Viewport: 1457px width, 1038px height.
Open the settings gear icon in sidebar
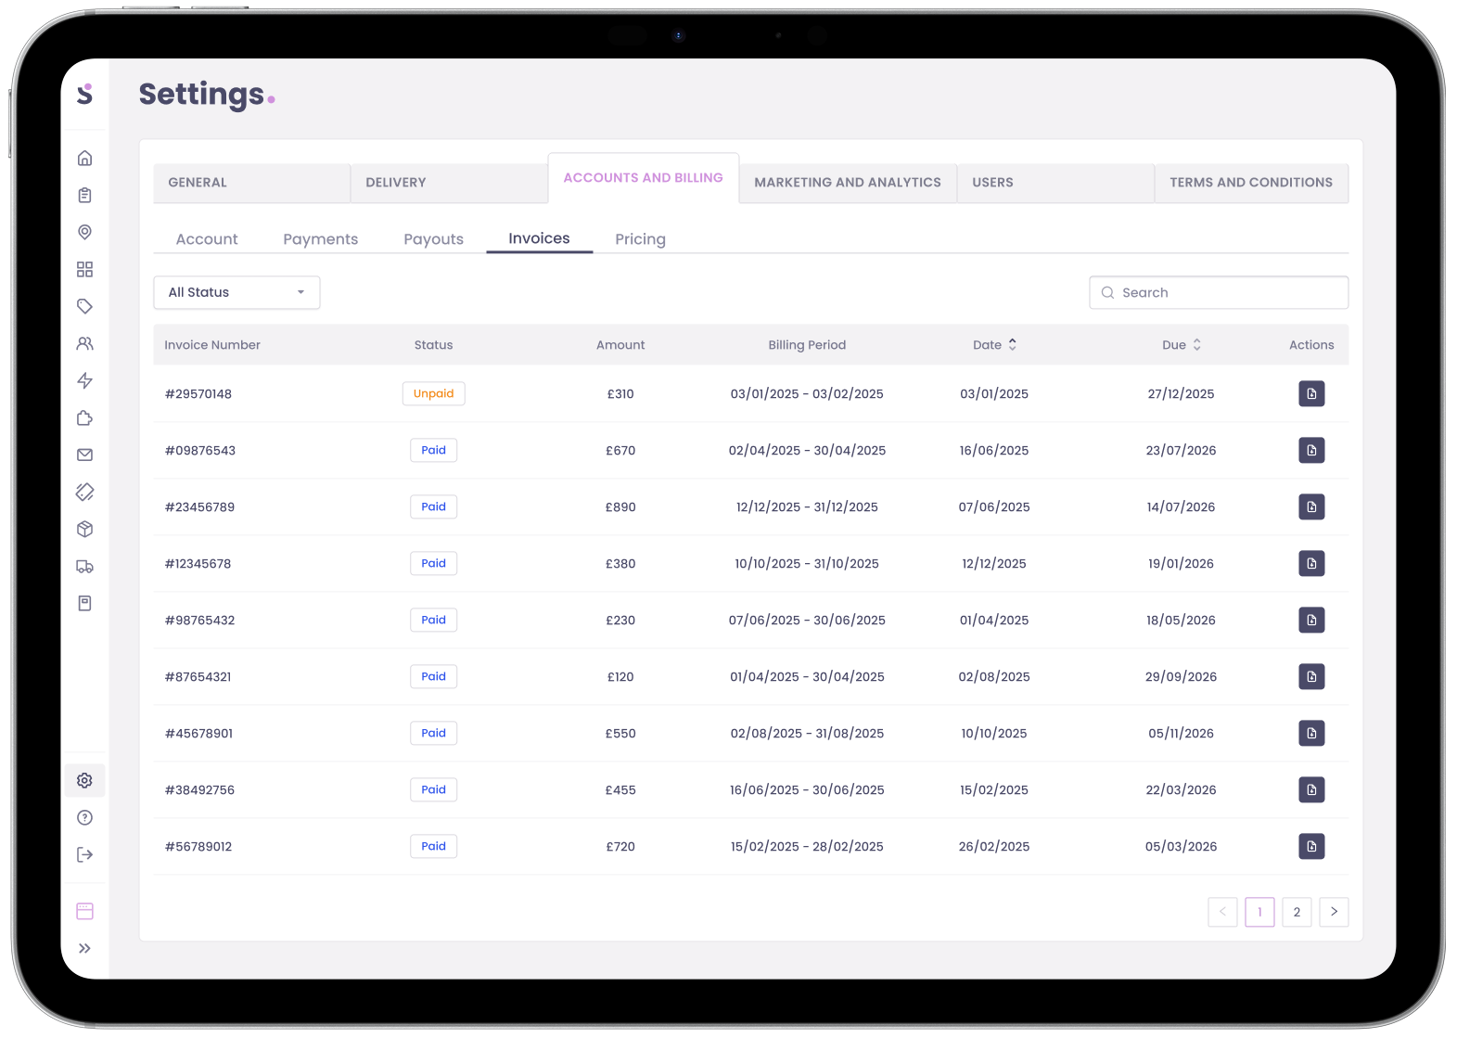(x=84, y=780)
